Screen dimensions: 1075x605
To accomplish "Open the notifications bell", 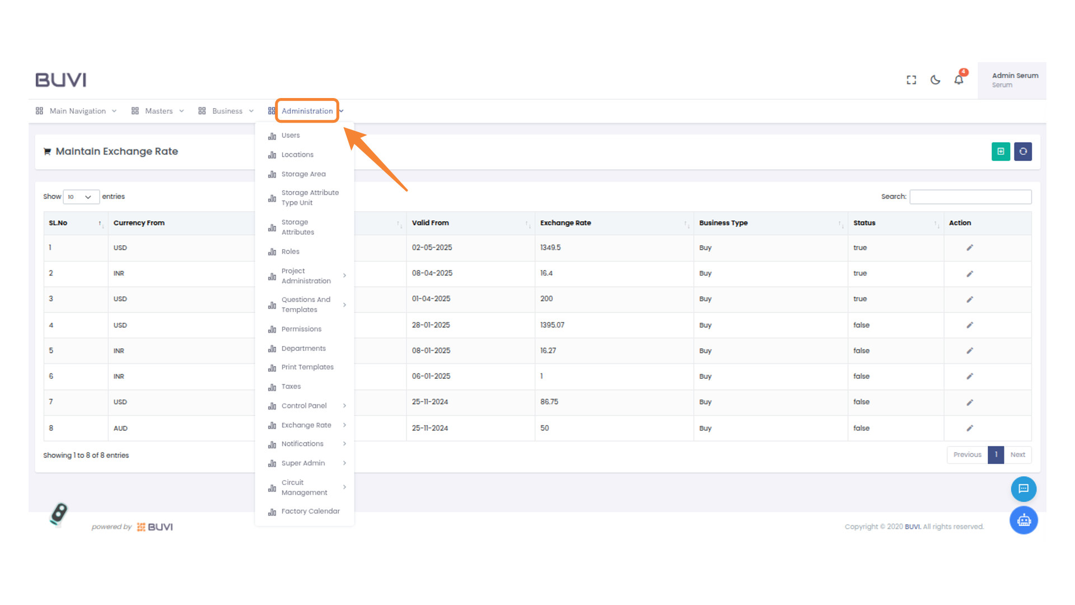I will coord(959,80).
